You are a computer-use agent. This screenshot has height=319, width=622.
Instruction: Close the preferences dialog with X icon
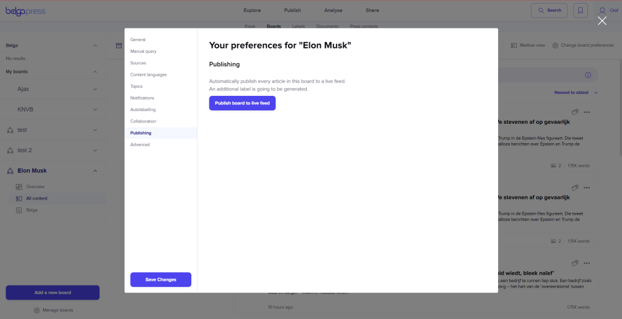pos(602,21)
